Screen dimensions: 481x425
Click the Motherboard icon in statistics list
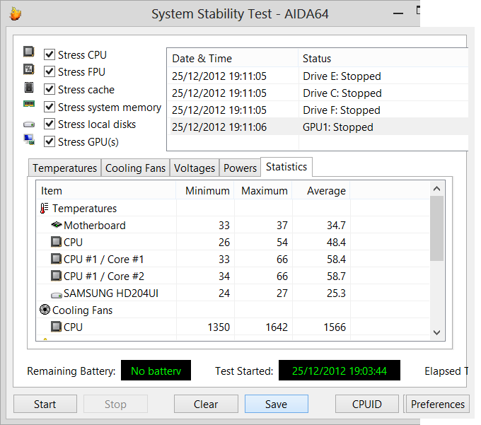click(x=57, y=226)
